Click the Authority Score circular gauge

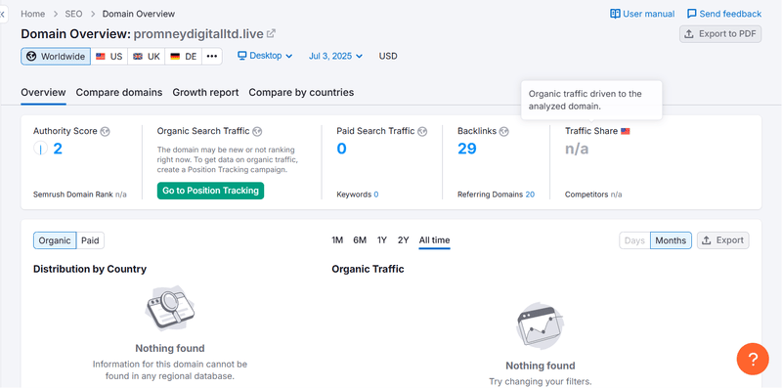(40, 149)
